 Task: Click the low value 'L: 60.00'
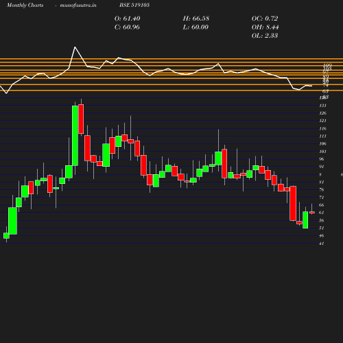[196, 27]
